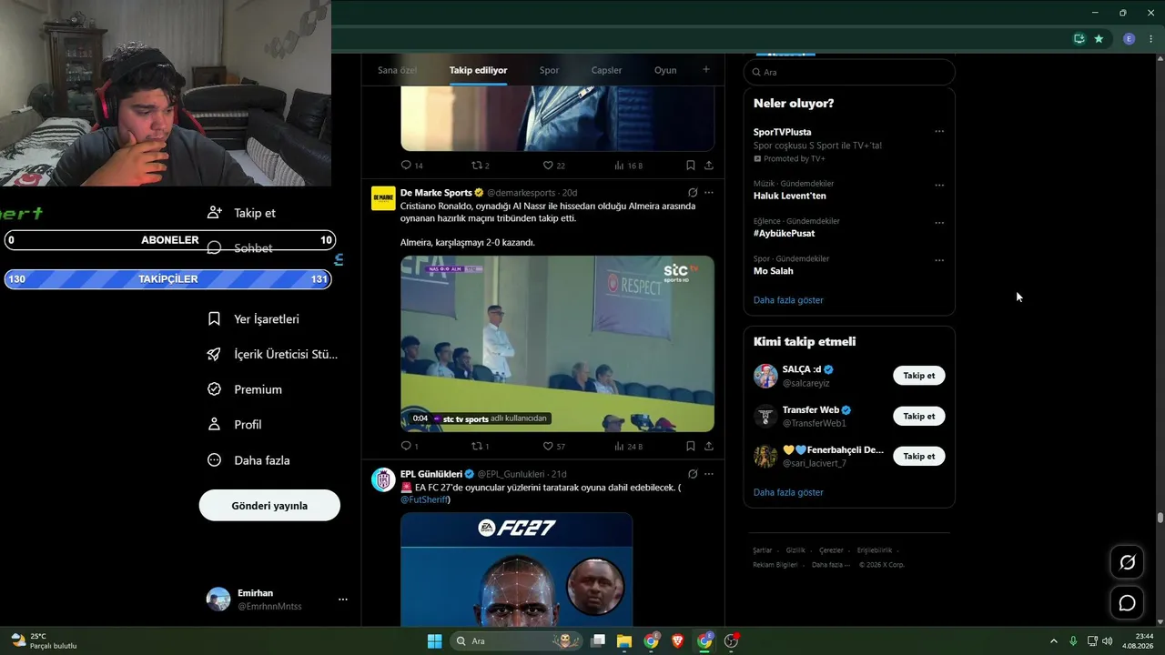Open more options for De Marke Sports post
Screen dimensions: 1165x655
click(x=709, y=193)
